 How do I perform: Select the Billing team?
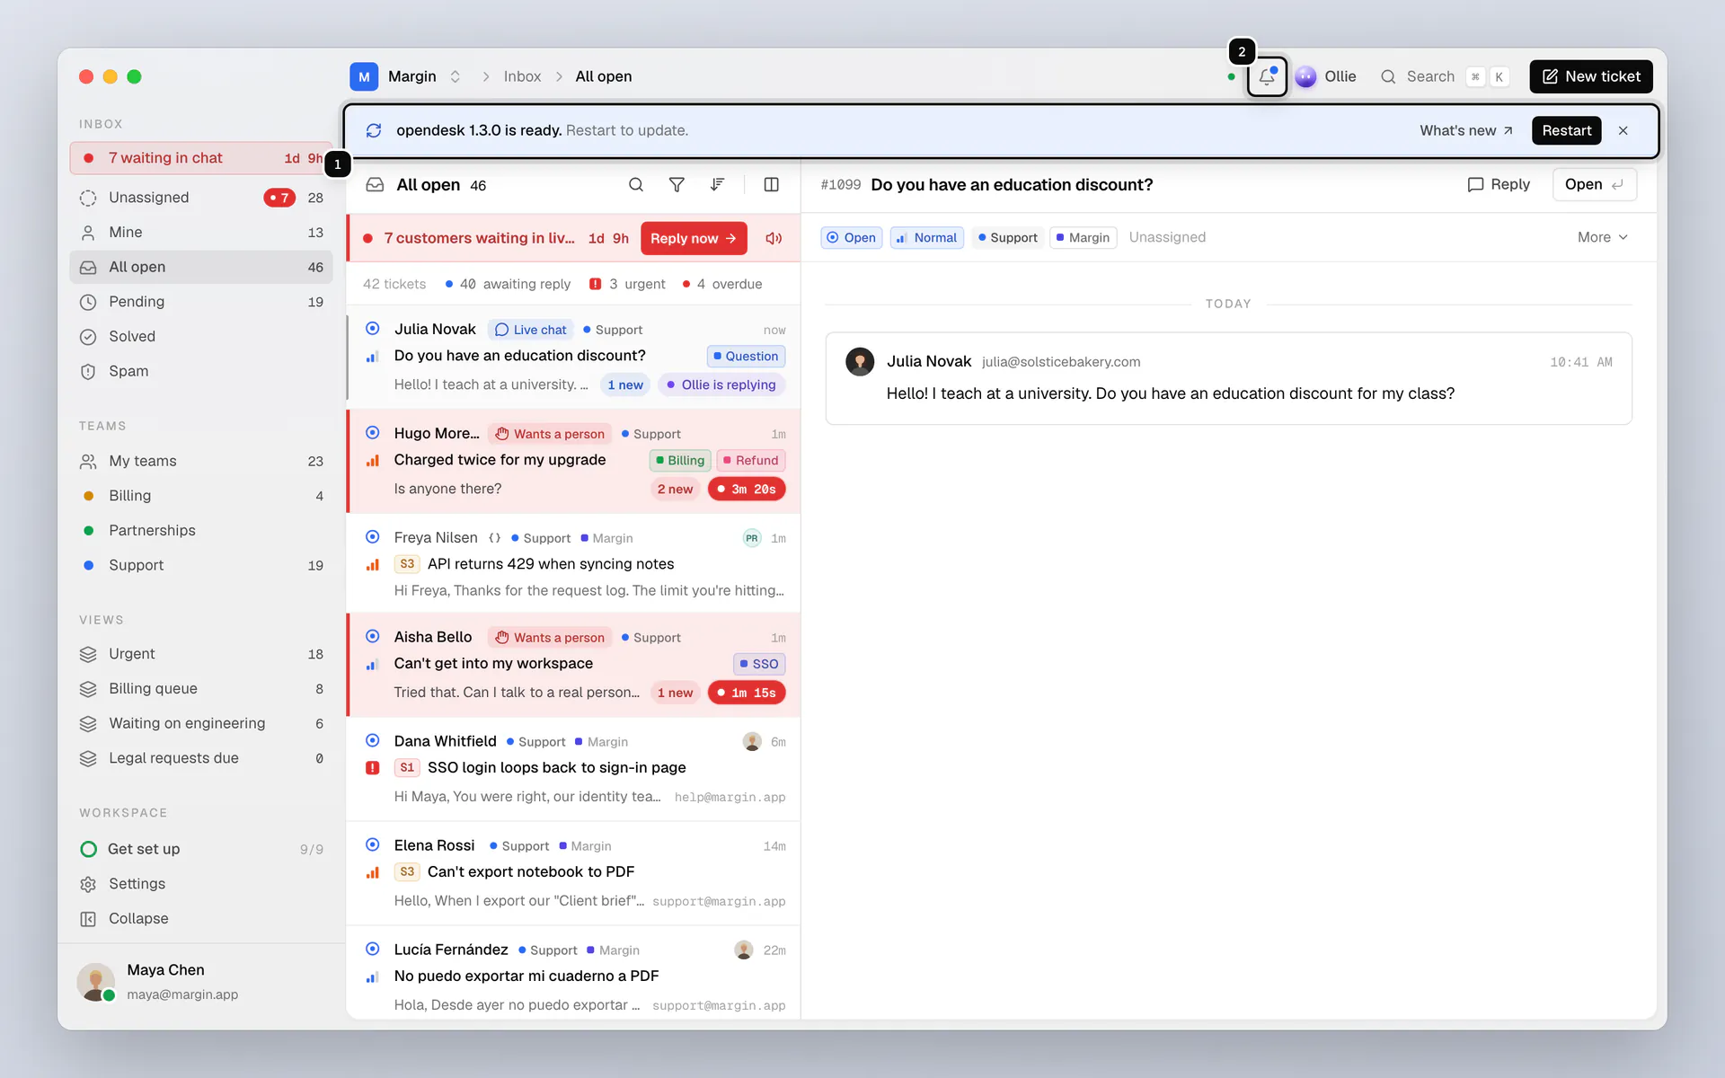coord(201,496)
